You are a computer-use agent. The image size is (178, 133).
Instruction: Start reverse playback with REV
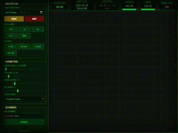click(11, 47)
